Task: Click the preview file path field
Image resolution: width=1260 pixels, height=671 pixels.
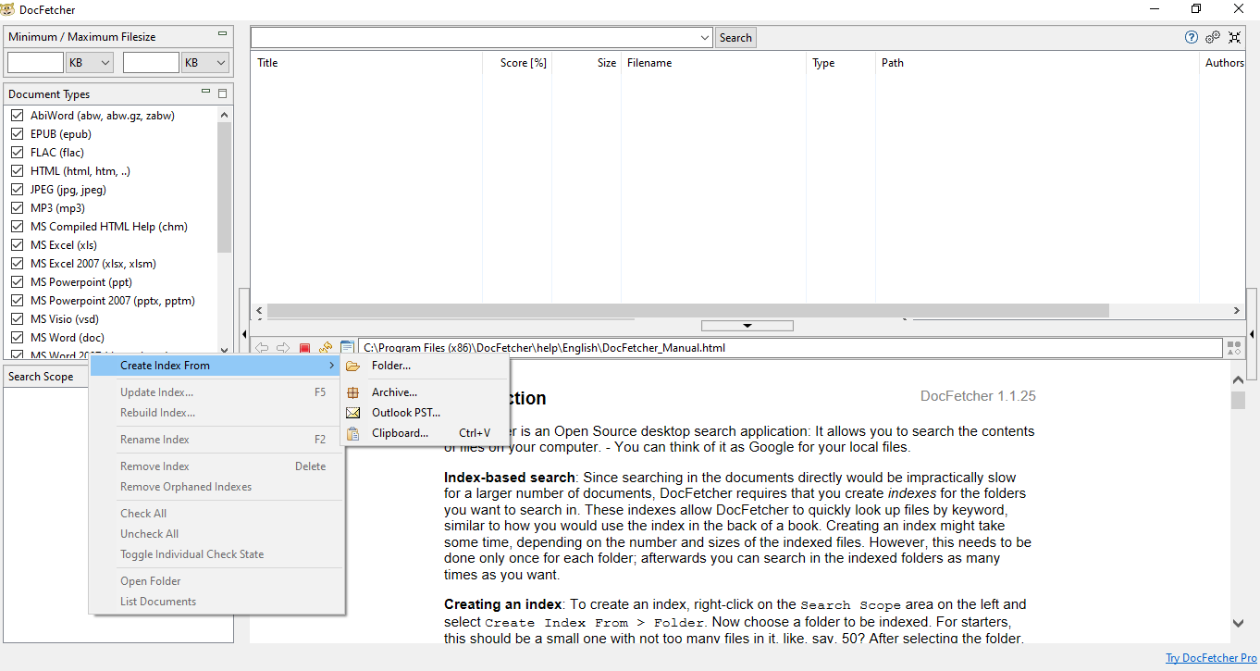Action: [x=790, y=348]
